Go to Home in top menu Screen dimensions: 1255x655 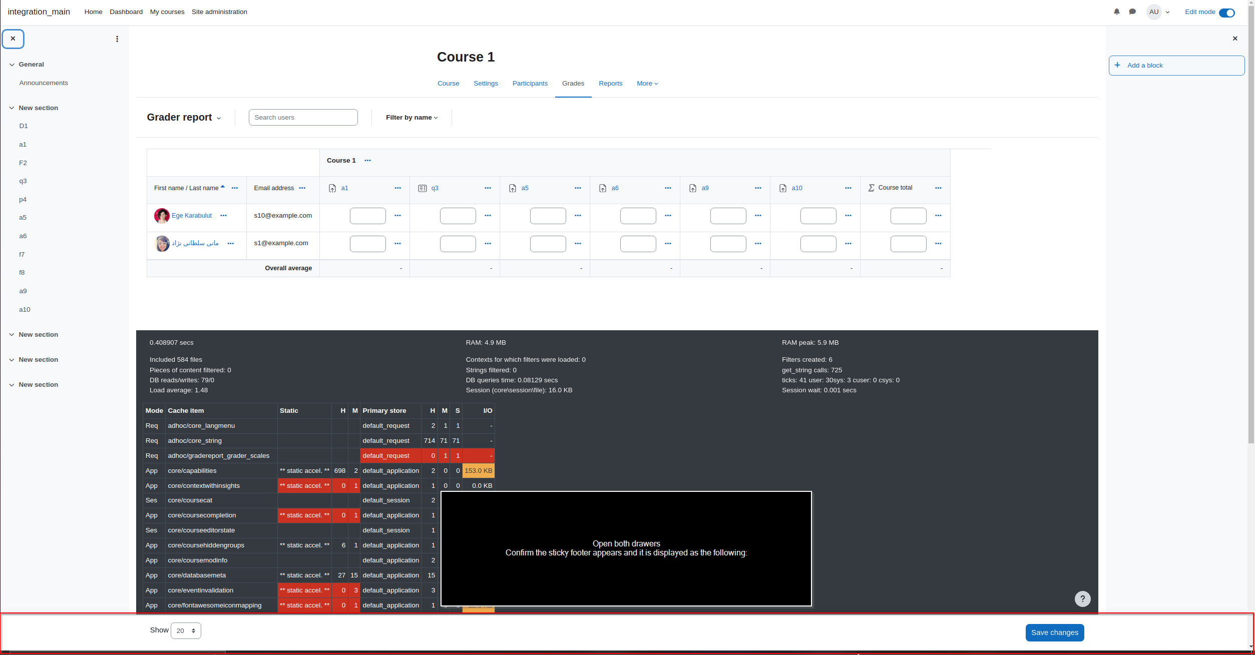click(93, 12)
